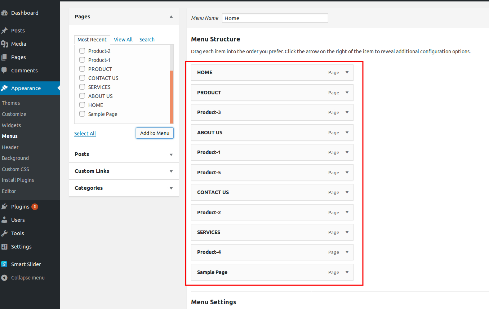Screen dimensions: 489x309
Task: Expand the Custom Links panel
Action: 170,171
